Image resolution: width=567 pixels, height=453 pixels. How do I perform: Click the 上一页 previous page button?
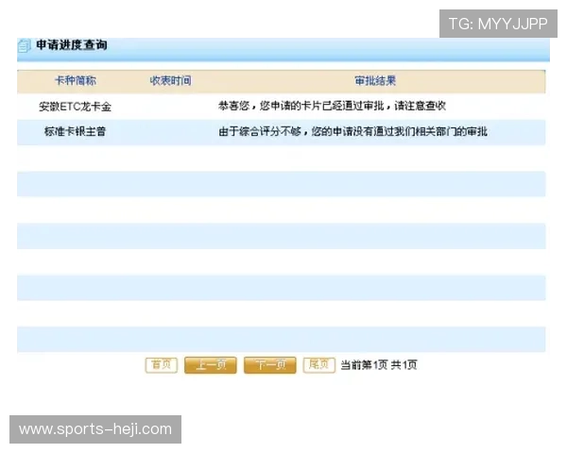211,365
